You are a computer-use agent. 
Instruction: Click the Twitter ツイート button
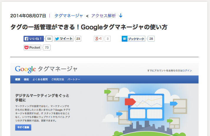point(64,39)
